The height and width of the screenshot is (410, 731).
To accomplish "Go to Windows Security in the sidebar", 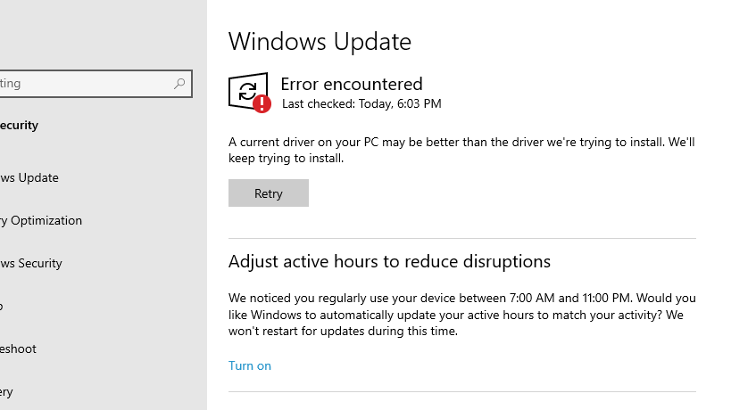I will point(31,263).
